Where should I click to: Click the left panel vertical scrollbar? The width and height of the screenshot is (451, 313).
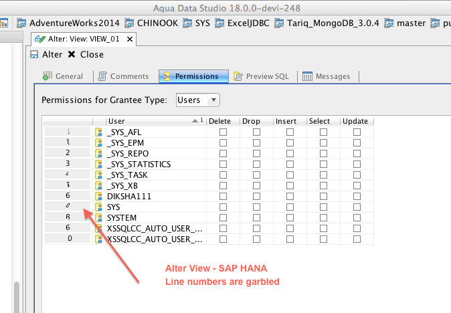[x=17, y=296]
